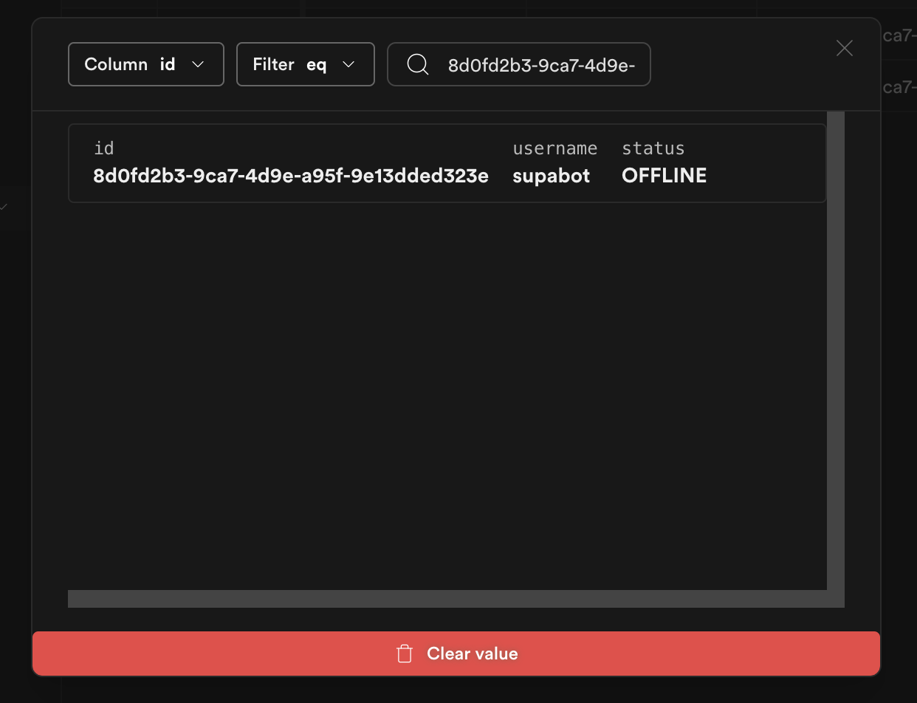Click the id value 8d0fd2b3 in the result

pyautogui.click(x=290, y=176)
